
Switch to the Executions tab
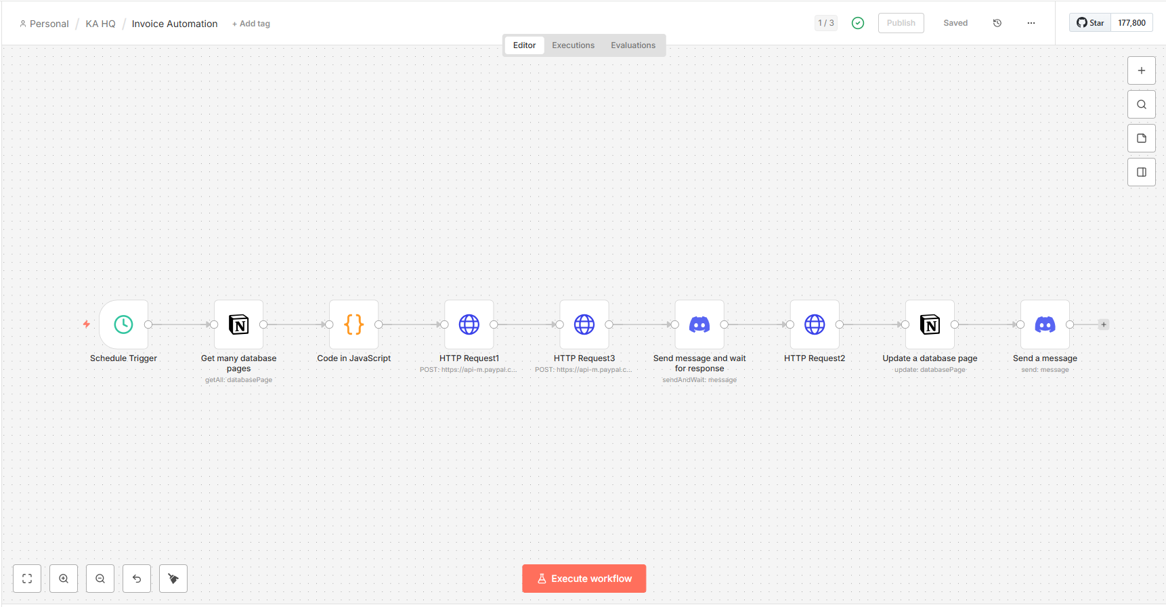coord(573,45)
